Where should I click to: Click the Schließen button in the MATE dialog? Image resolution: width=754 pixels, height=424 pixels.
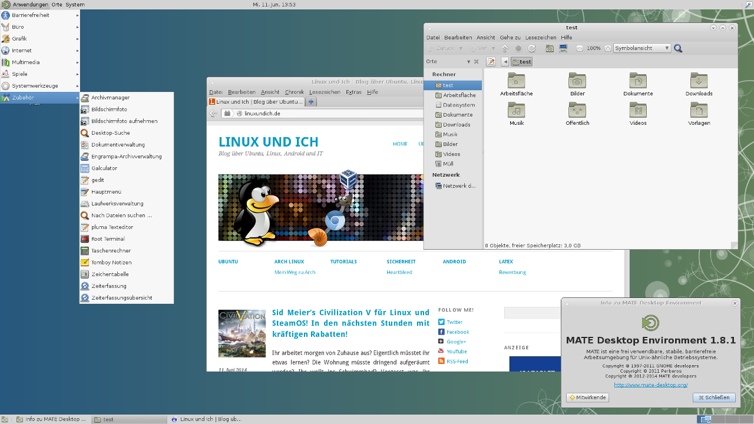click(714, 397)
